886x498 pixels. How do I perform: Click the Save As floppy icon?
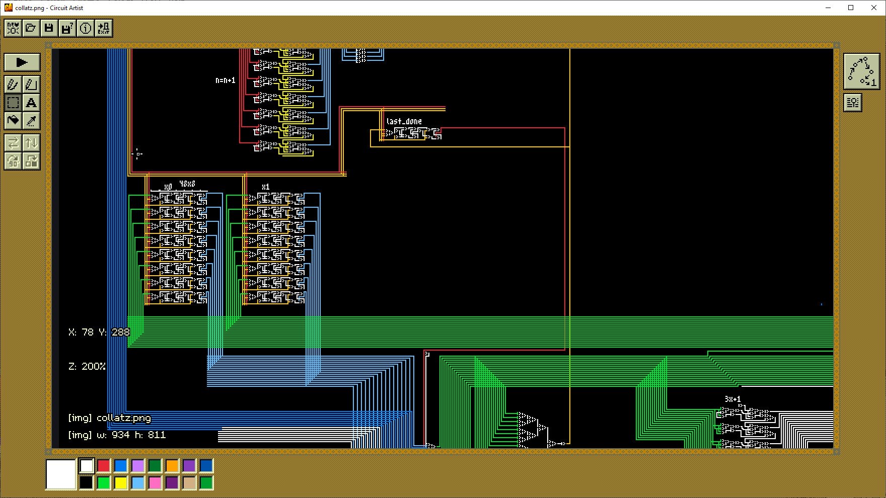click(x=67, y=28)
